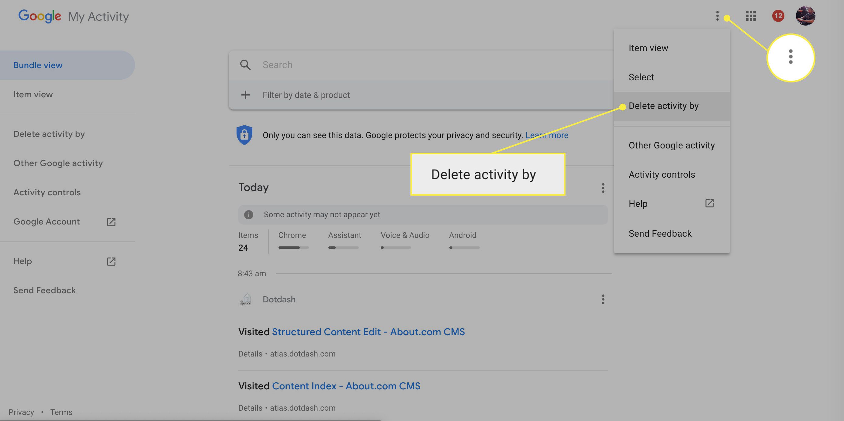Open the account profile picture
Image resolution: width=844 pixels, height=421 pixels.
pyautogui.click(x=805, y=16)
